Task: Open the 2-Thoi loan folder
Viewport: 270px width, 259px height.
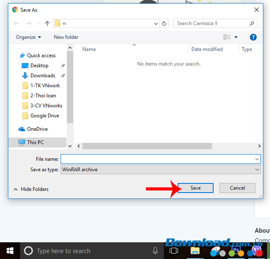Action: click(39, 96)
